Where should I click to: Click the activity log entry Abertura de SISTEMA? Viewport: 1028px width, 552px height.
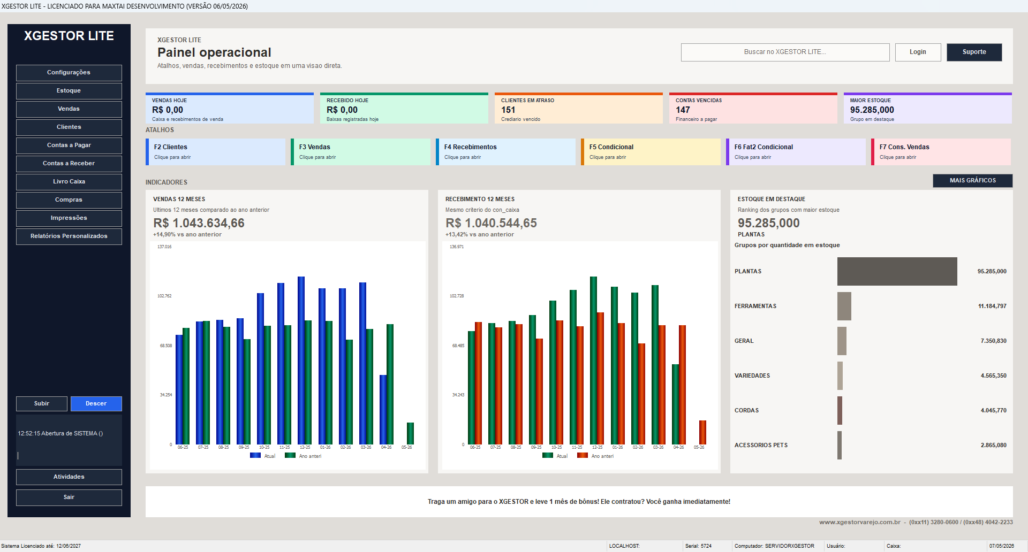coord(61,434)
